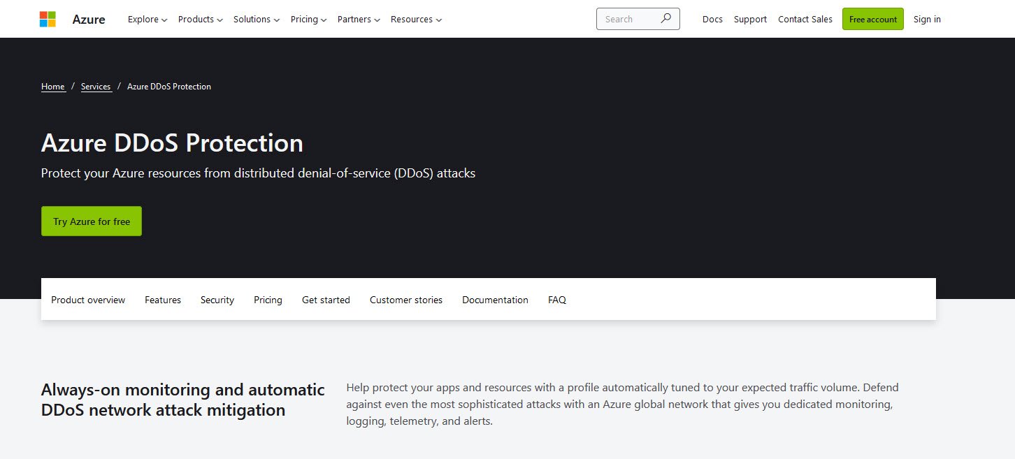Focus the Search input field
Image resolution: width=1015 pixels, height=459 pixels.
[x=638, y=19]
